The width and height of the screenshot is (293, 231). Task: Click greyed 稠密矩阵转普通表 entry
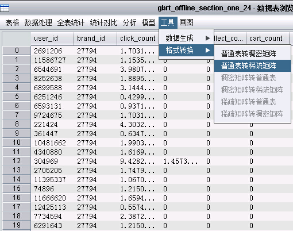click(252, 78)
